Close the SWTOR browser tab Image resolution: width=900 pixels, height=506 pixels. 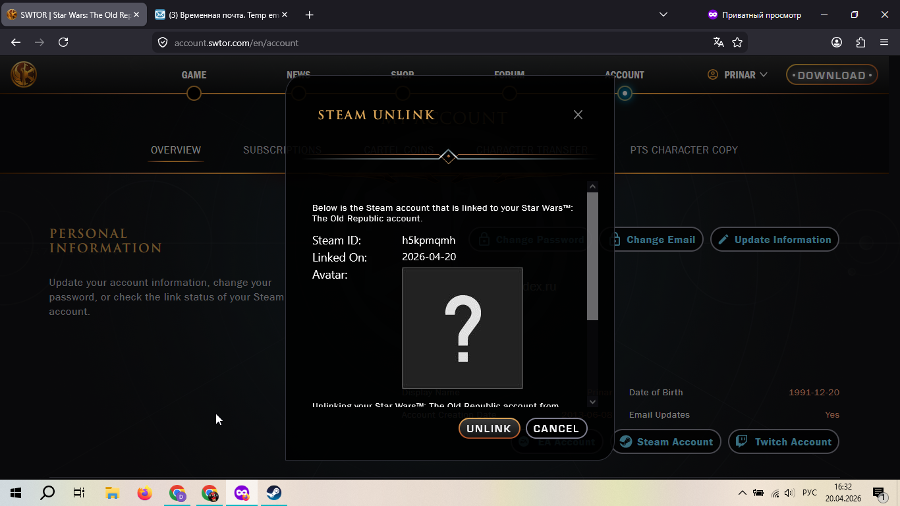coord(136,14)
